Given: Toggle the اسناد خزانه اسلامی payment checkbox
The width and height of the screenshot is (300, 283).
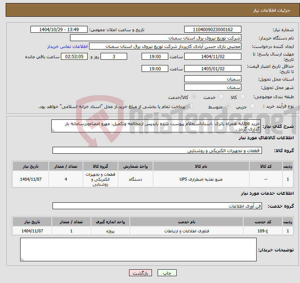Looking at the screenshot, I should click(191, 105).
